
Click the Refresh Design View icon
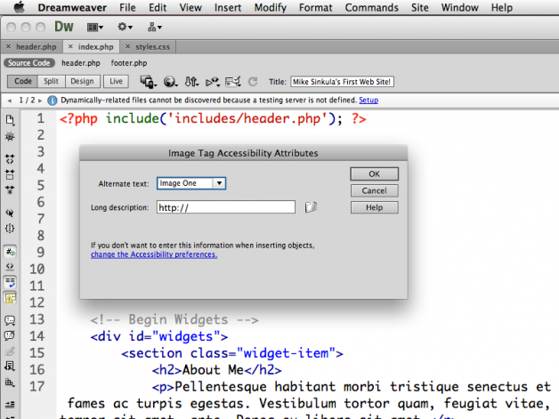point(253,82)
